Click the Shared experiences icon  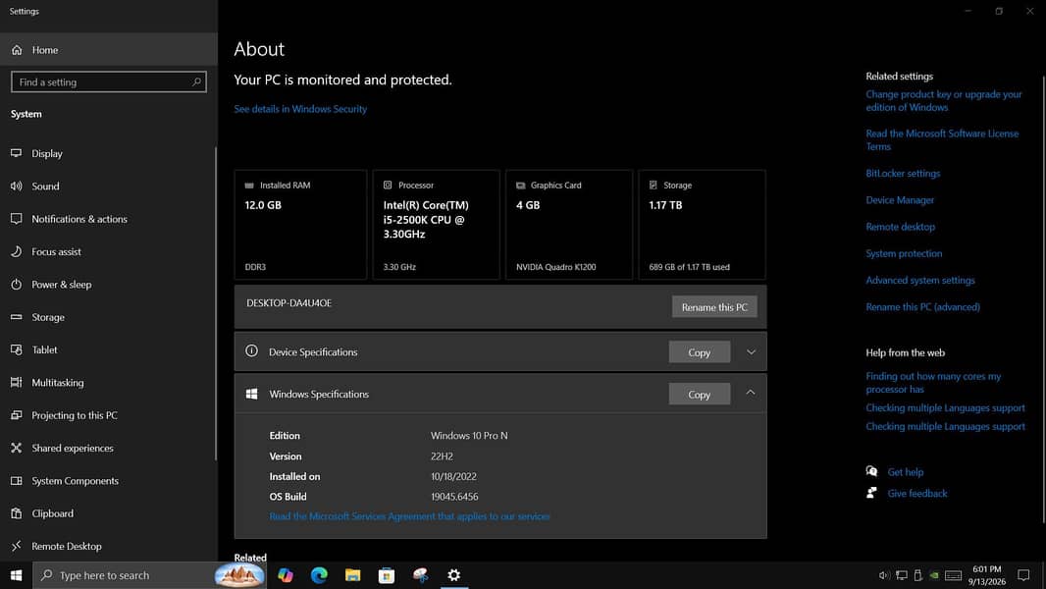(16, 448)
